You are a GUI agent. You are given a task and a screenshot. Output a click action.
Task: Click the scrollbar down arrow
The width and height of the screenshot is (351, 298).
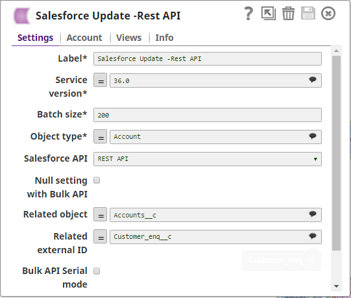click(x=336, y=286)
